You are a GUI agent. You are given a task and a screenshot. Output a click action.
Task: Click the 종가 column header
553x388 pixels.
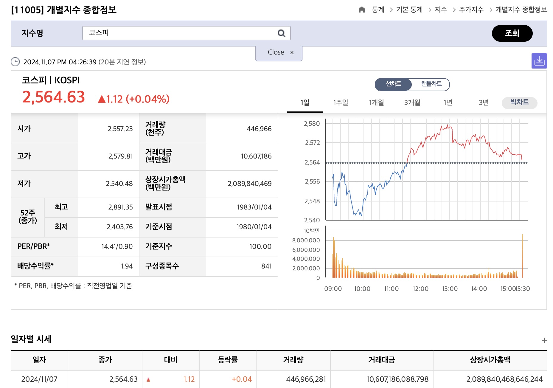(x=105, y=360)
